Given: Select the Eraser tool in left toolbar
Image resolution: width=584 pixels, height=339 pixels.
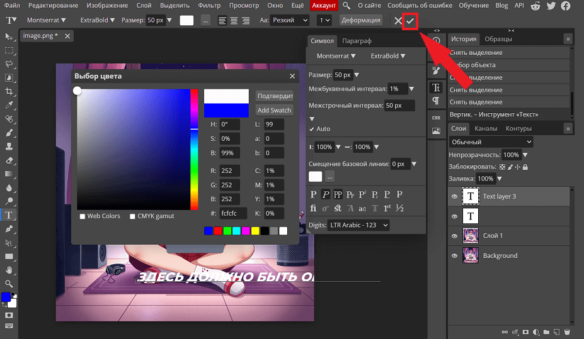Looking at the screenshot, I should [9, 160].
